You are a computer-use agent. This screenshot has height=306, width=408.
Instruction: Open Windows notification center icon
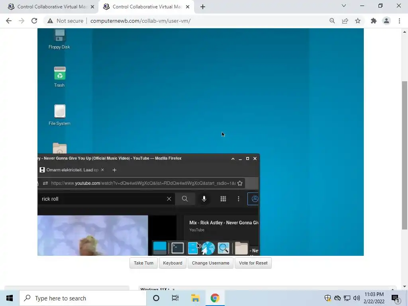pyautogui.click(x=395, y=298)
